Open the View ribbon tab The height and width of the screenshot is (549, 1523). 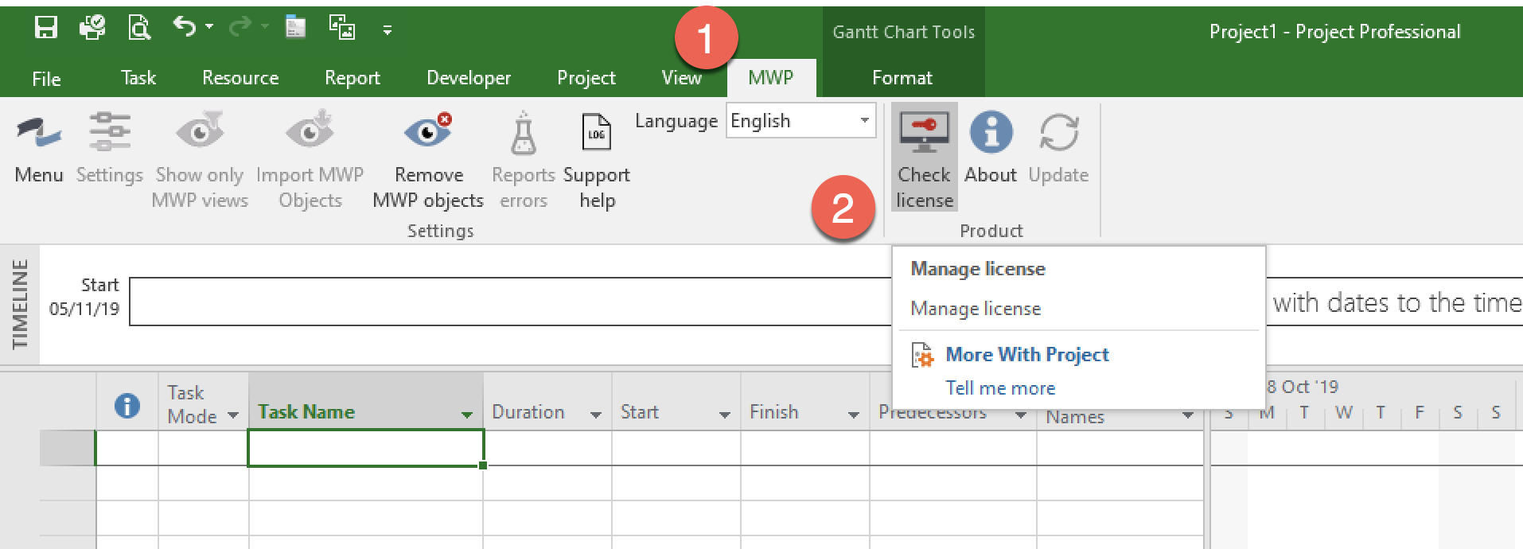click(x=682, y=77)
